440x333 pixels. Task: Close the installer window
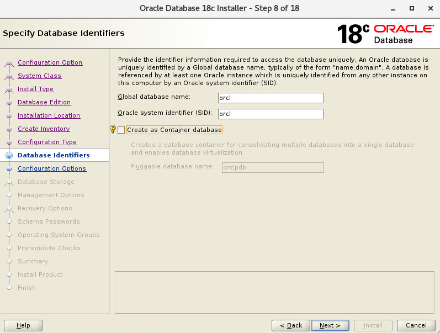click(431, 8)
